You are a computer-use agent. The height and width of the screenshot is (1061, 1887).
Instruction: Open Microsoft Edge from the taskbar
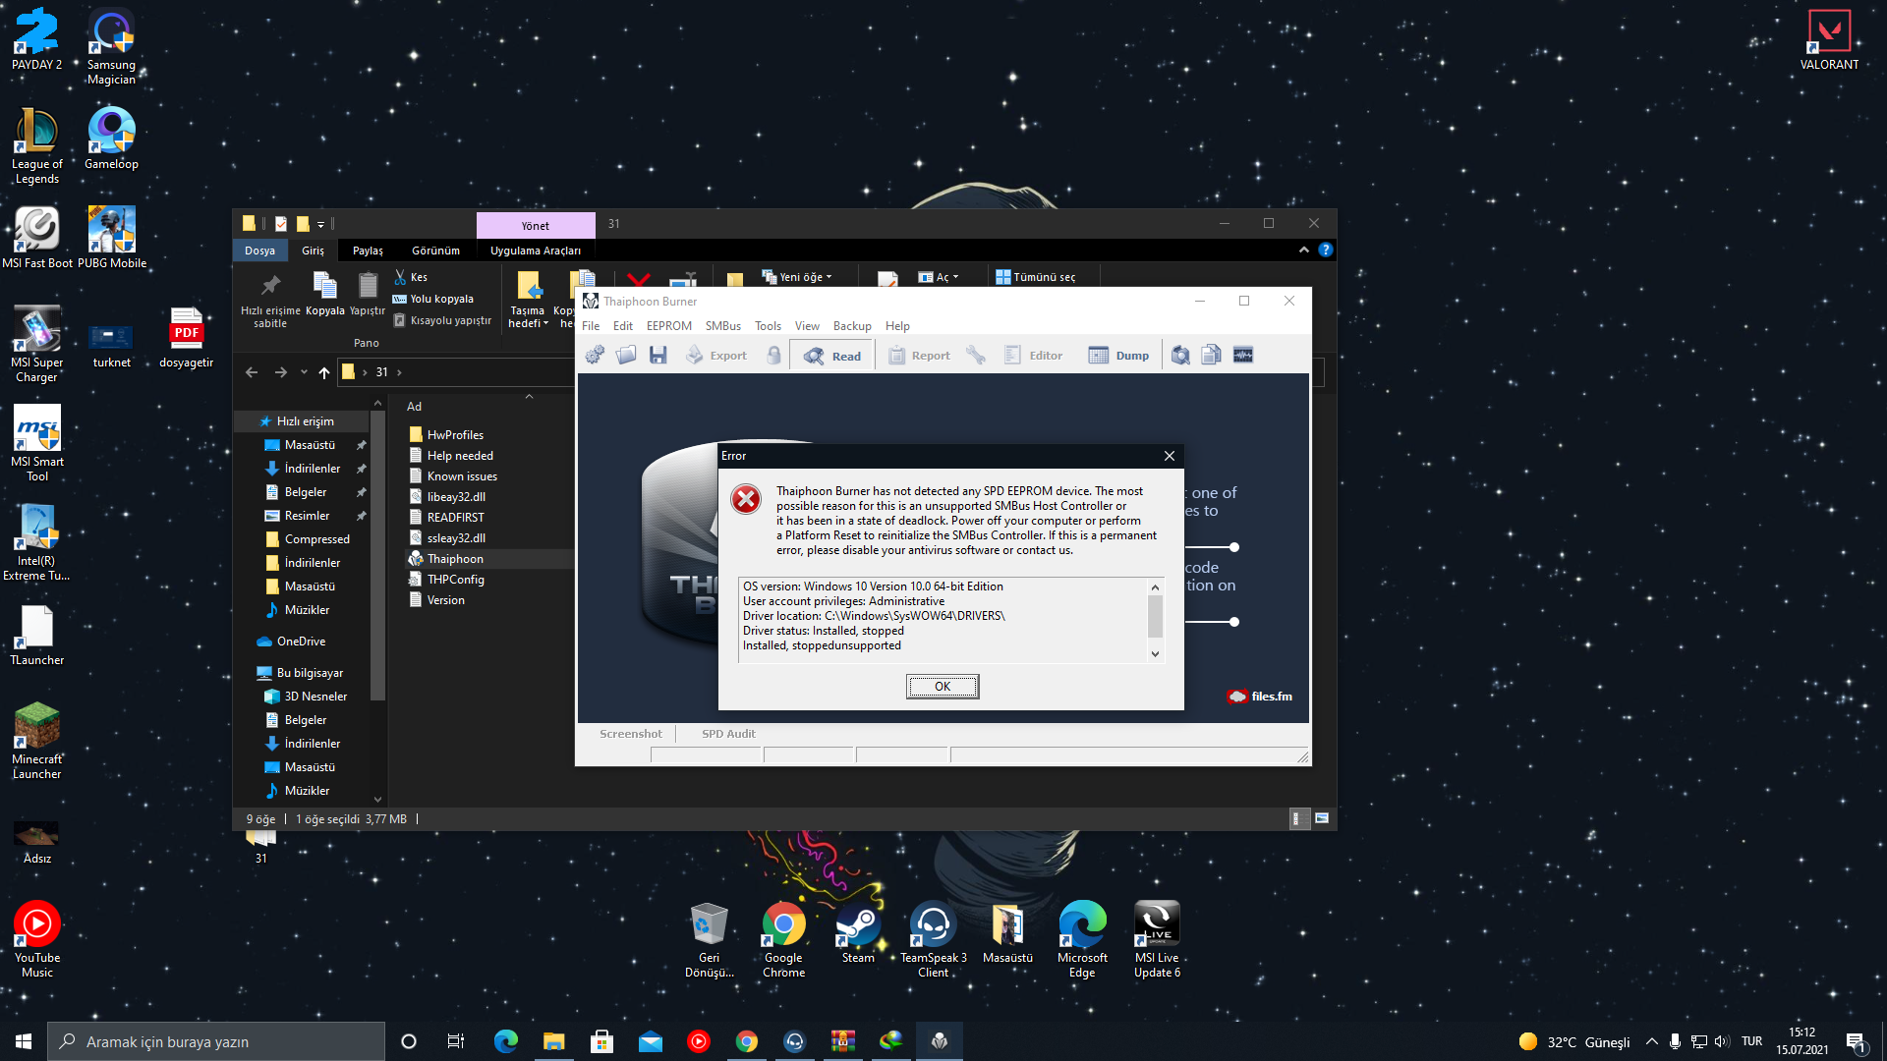[x=506, y=1041]
